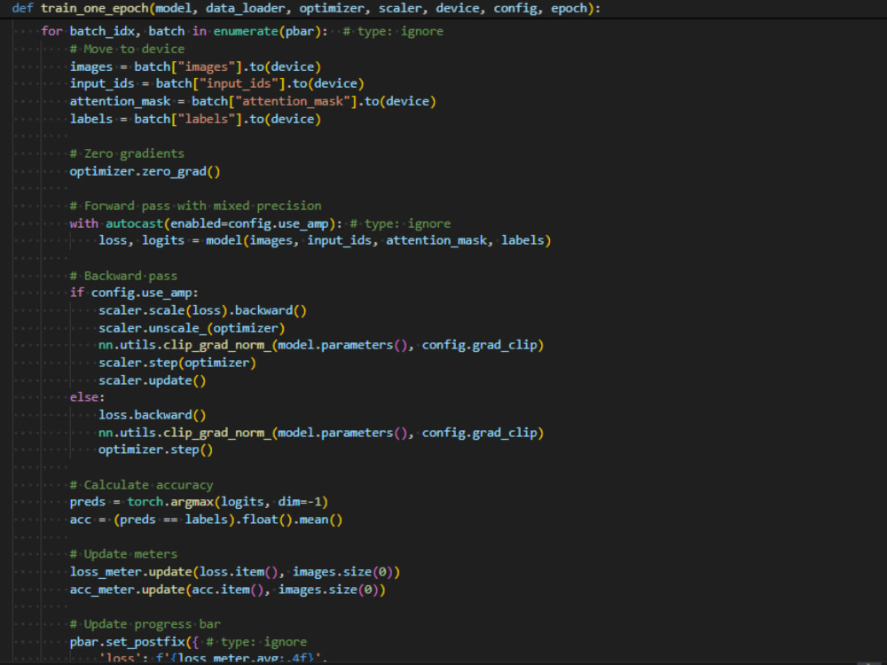Click the '# Move to device' comment
Screen dimensions: 887x665
click(x=127, y=49)
